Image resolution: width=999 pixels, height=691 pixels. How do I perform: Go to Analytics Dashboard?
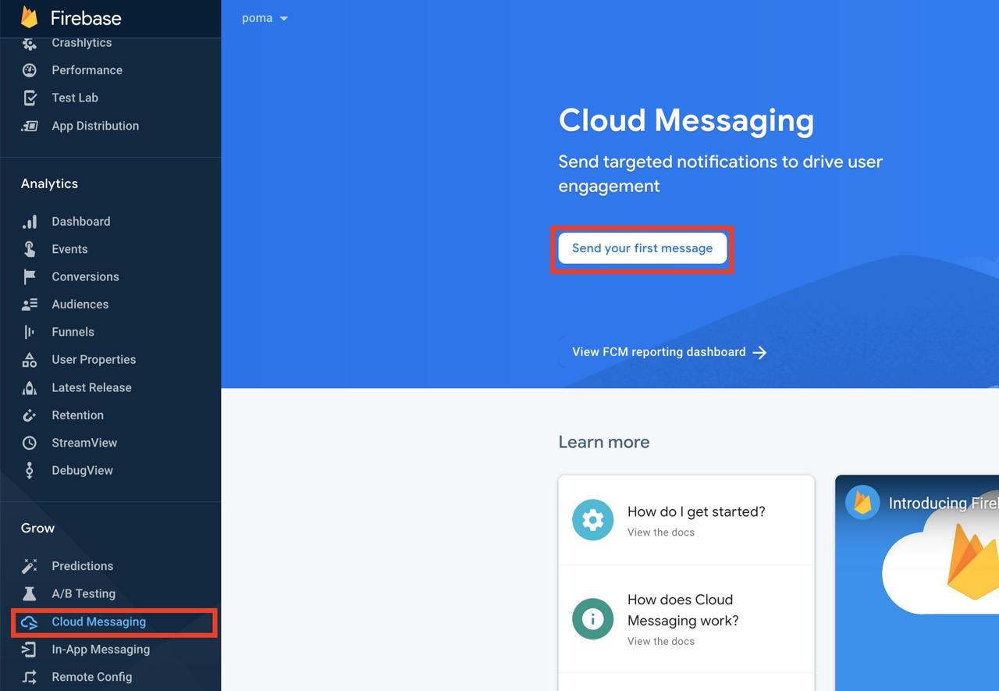point(80,222)
